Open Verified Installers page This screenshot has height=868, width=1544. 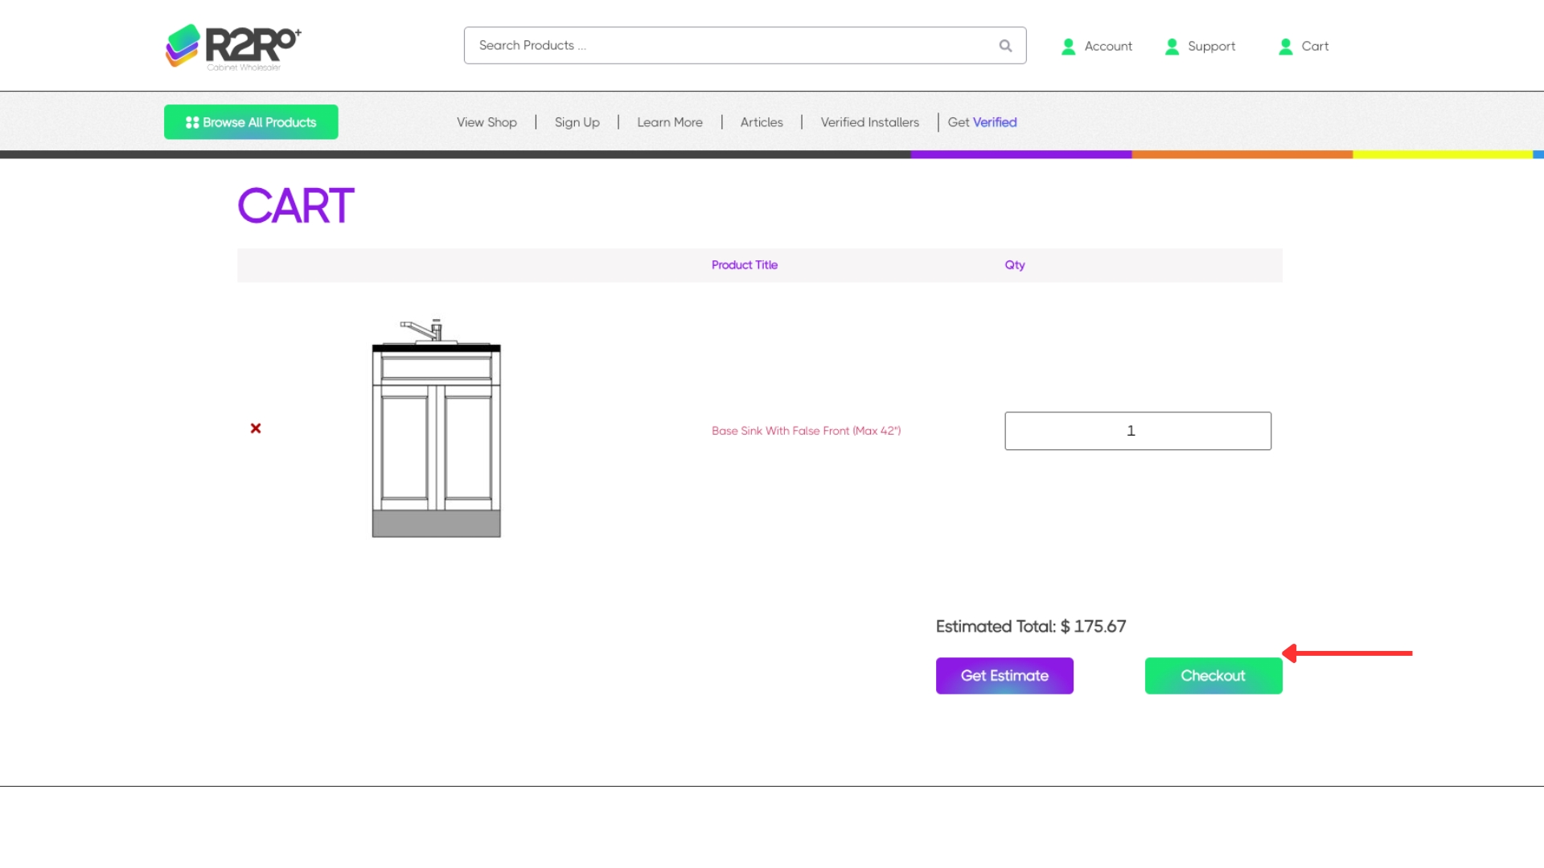pyautogui.click(x=869, y=122)
